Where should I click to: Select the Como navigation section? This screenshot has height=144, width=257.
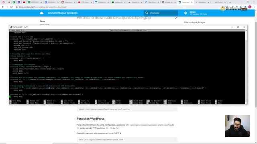(x=42, y=21)
